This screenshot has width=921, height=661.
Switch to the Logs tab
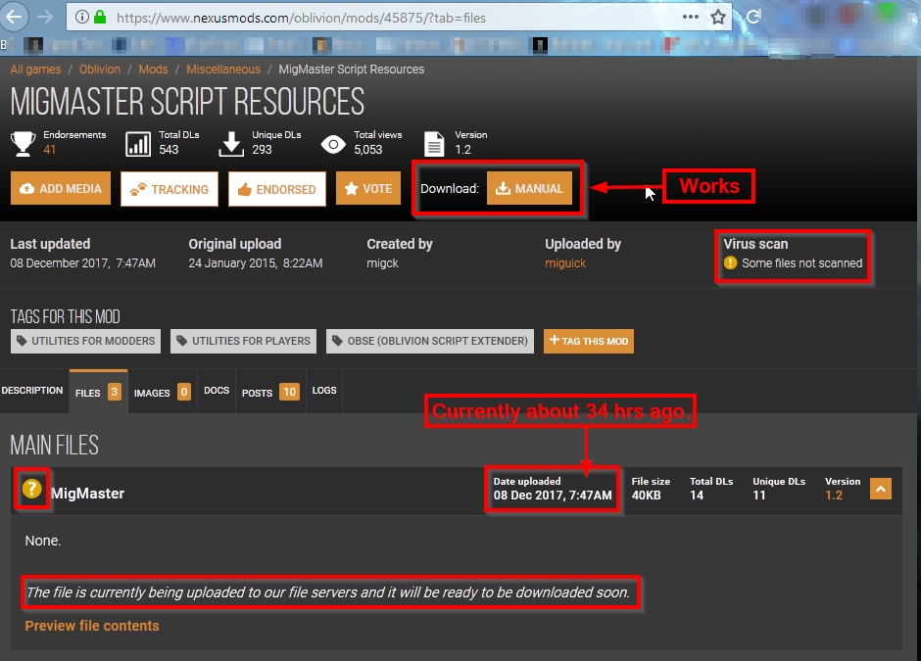324,391
